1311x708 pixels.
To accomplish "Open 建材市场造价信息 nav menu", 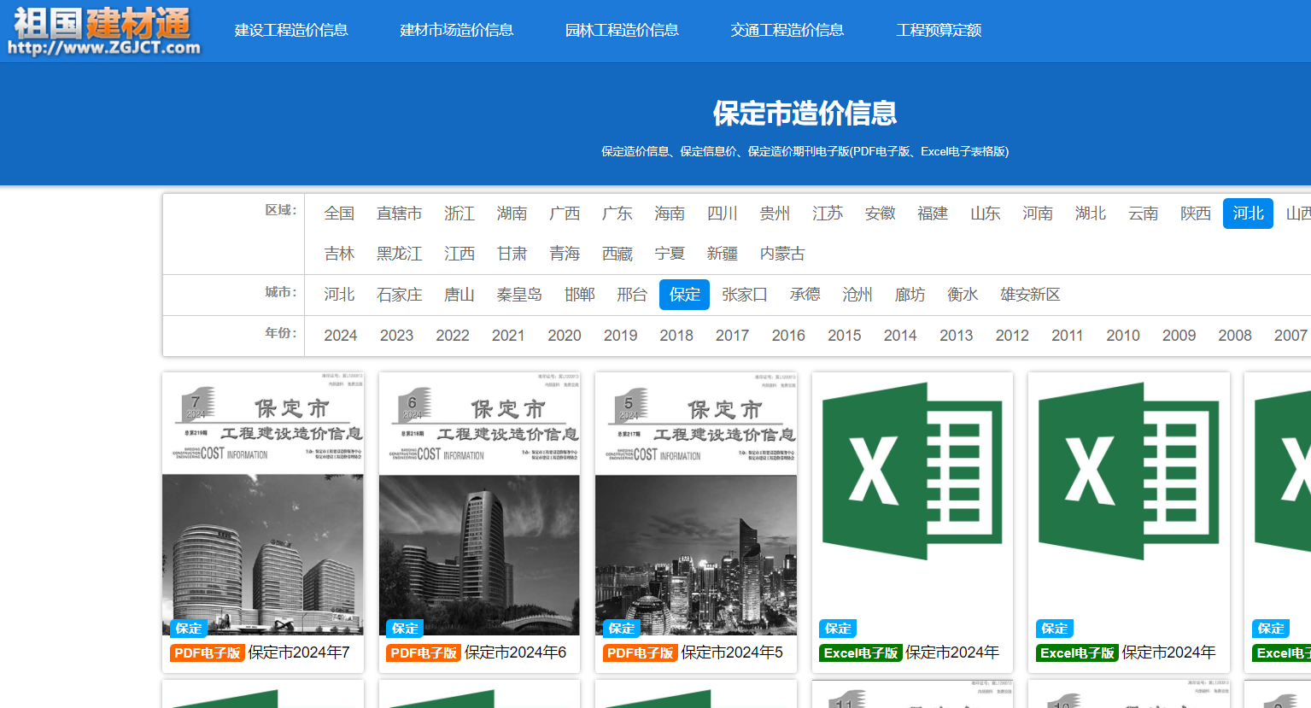I will pyautogui.click(x=457, y=31).
